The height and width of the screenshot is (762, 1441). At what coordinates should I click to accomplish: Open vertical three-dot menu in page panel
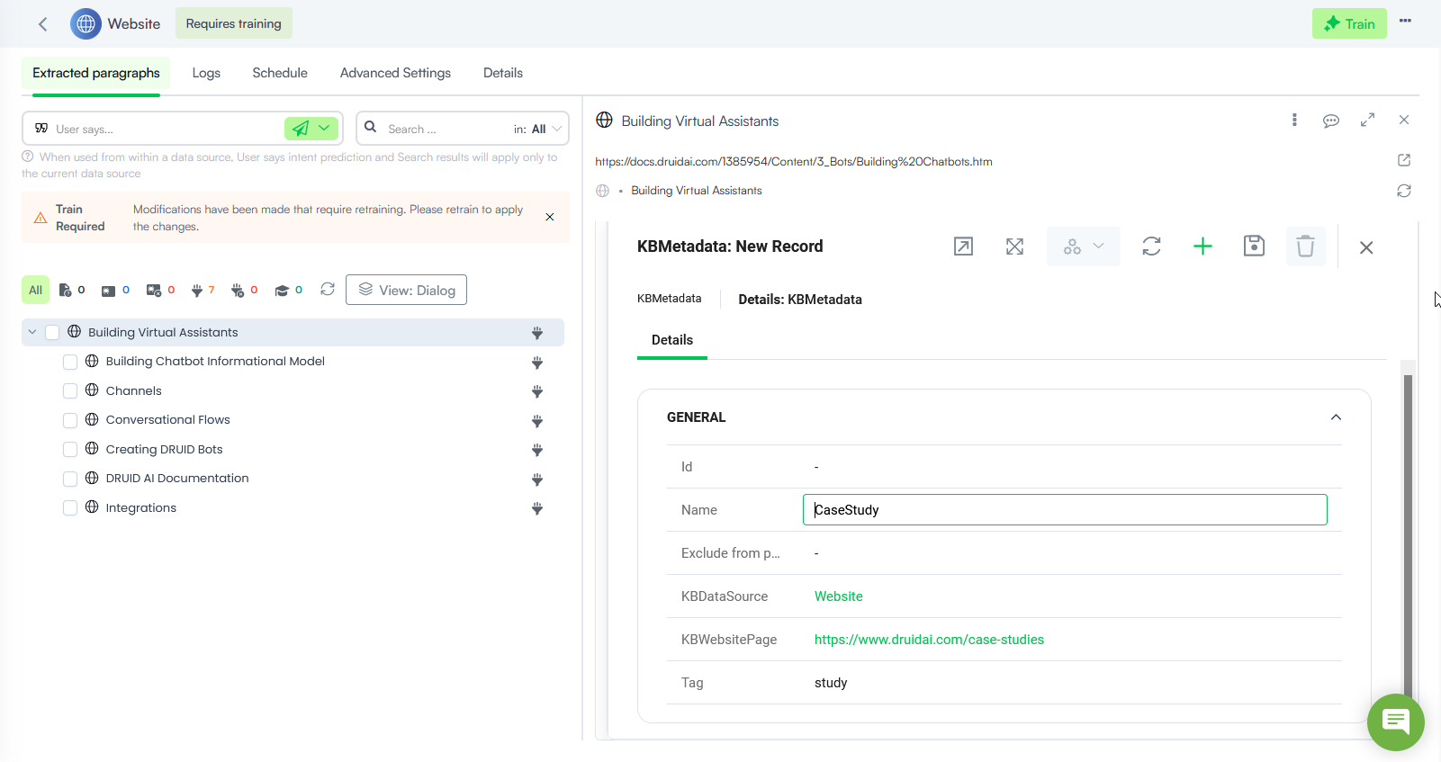point(1294,120)
